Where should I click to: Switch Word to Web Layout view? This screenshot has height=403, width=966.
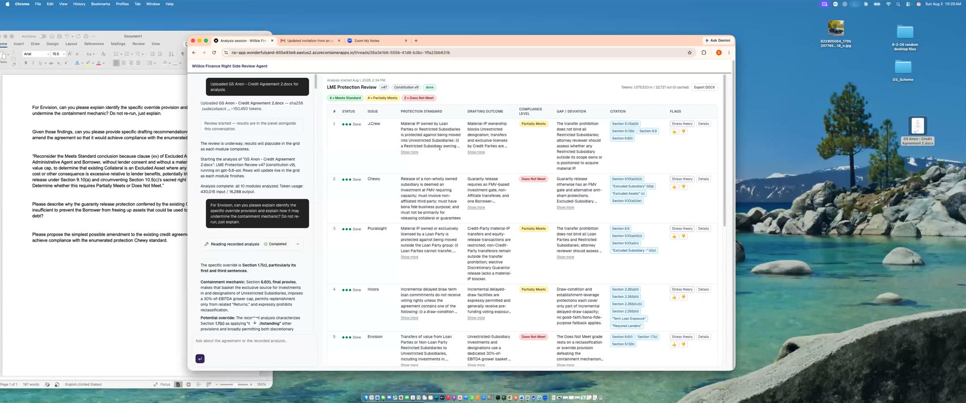click(x=188, y=384)
